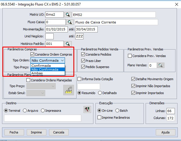Click the Data Cotação date field
Viewport: 181px width, 141px height.
[x=89, y=86]
